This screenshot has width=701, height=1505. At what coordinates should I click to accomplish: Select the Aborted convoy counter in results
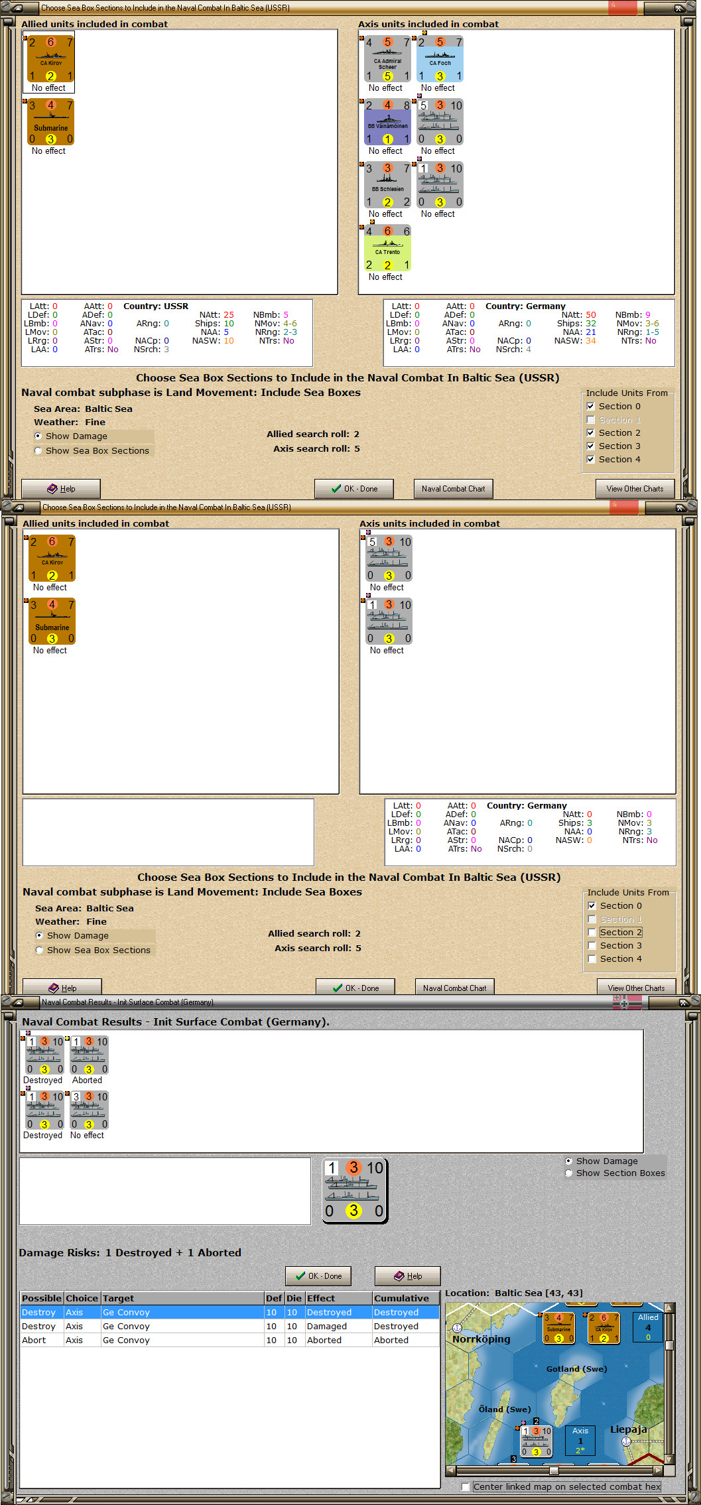(x=89, y=1055)
